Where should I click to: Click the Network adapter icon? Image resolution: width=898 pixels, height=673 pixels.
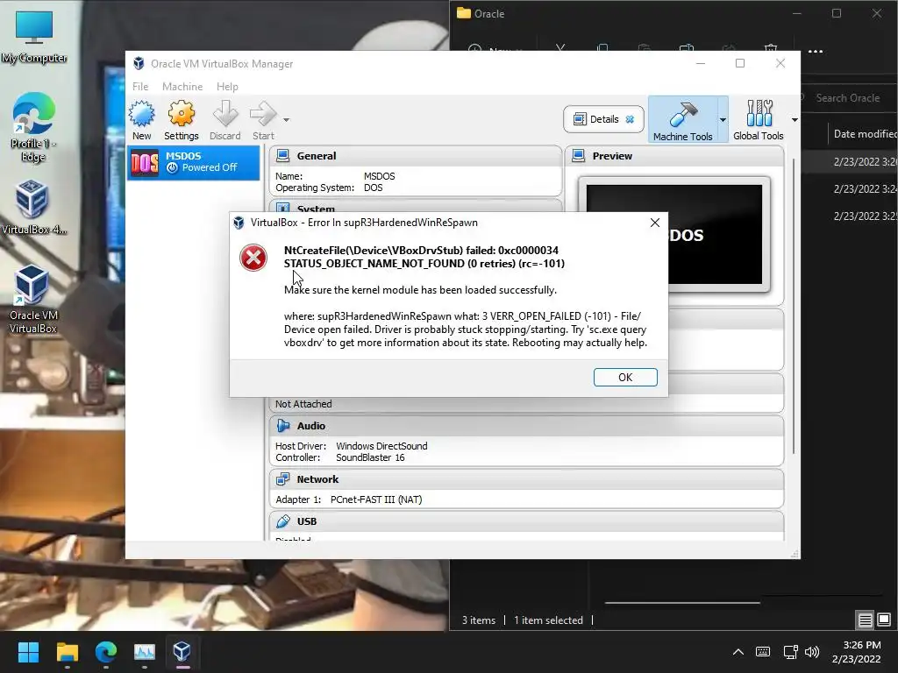(283, 479)
